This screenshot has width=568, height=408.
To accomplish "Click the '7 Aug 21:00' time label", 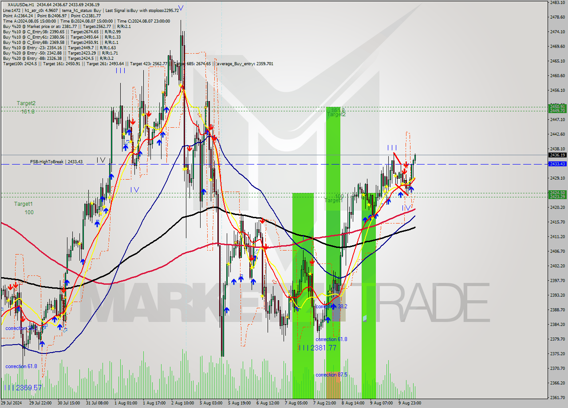I will pyautogui.click(x=324, y=403).
